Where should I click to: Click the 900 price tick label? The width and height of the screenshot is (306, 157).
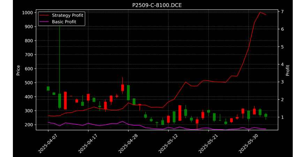point(30,27)
